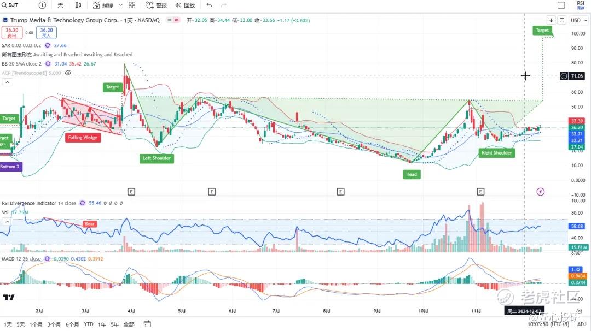The image size is (591, 331).
Task: Click the purple lightning event icon on timeline
Action: point(541,192)
